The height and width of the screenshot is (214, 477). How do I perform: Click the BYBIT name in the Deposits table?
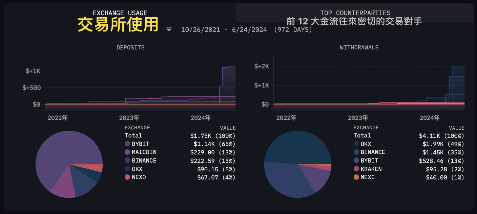(x=141, y=144)
